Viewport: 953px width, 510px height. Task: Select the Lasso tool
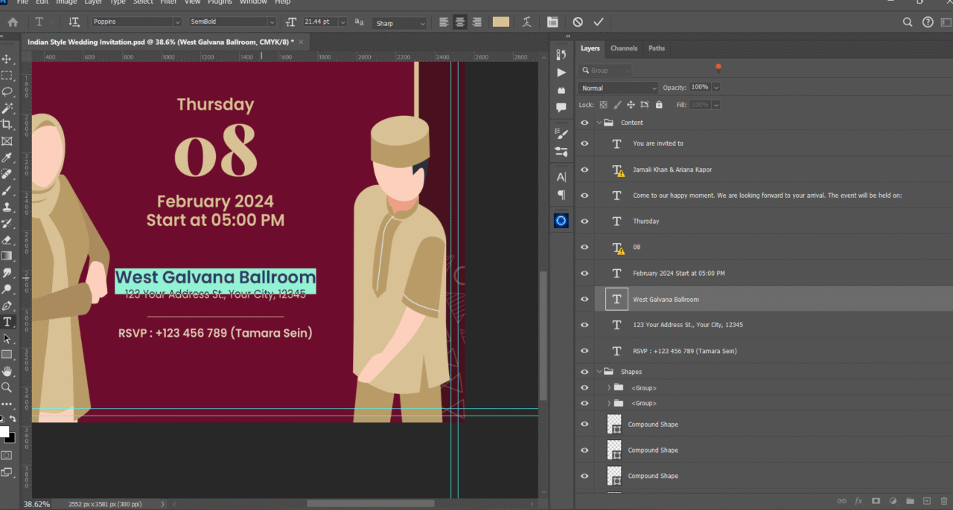(7, 91)
